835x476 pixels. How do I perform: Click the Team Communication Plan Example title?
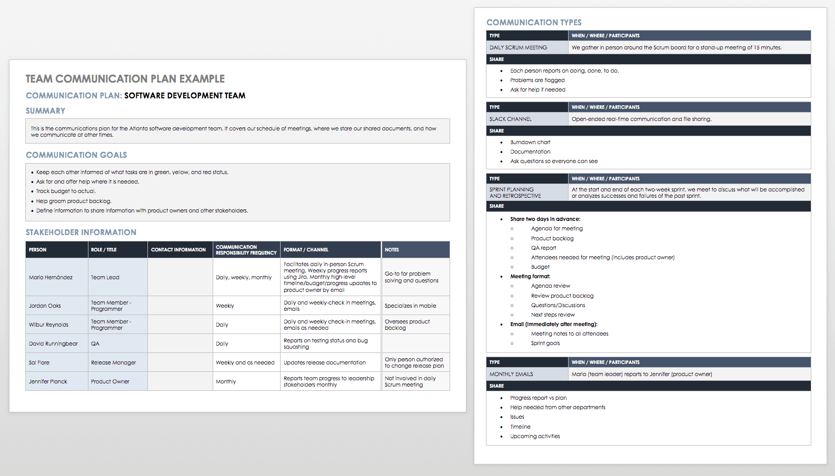(125, 79)
